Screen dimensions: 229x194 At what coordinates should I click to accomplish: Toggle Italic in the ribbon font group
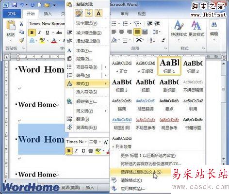click(39, 32)
